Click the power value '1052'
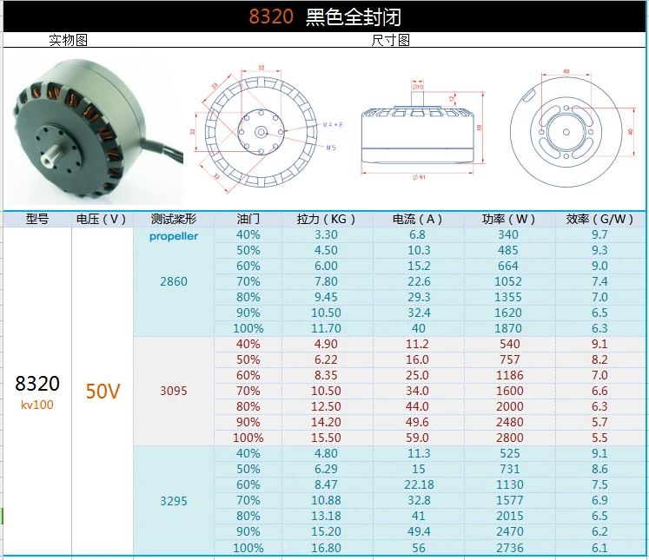The image size is (649, 560). pyautogui.click(x=508, y=281)
